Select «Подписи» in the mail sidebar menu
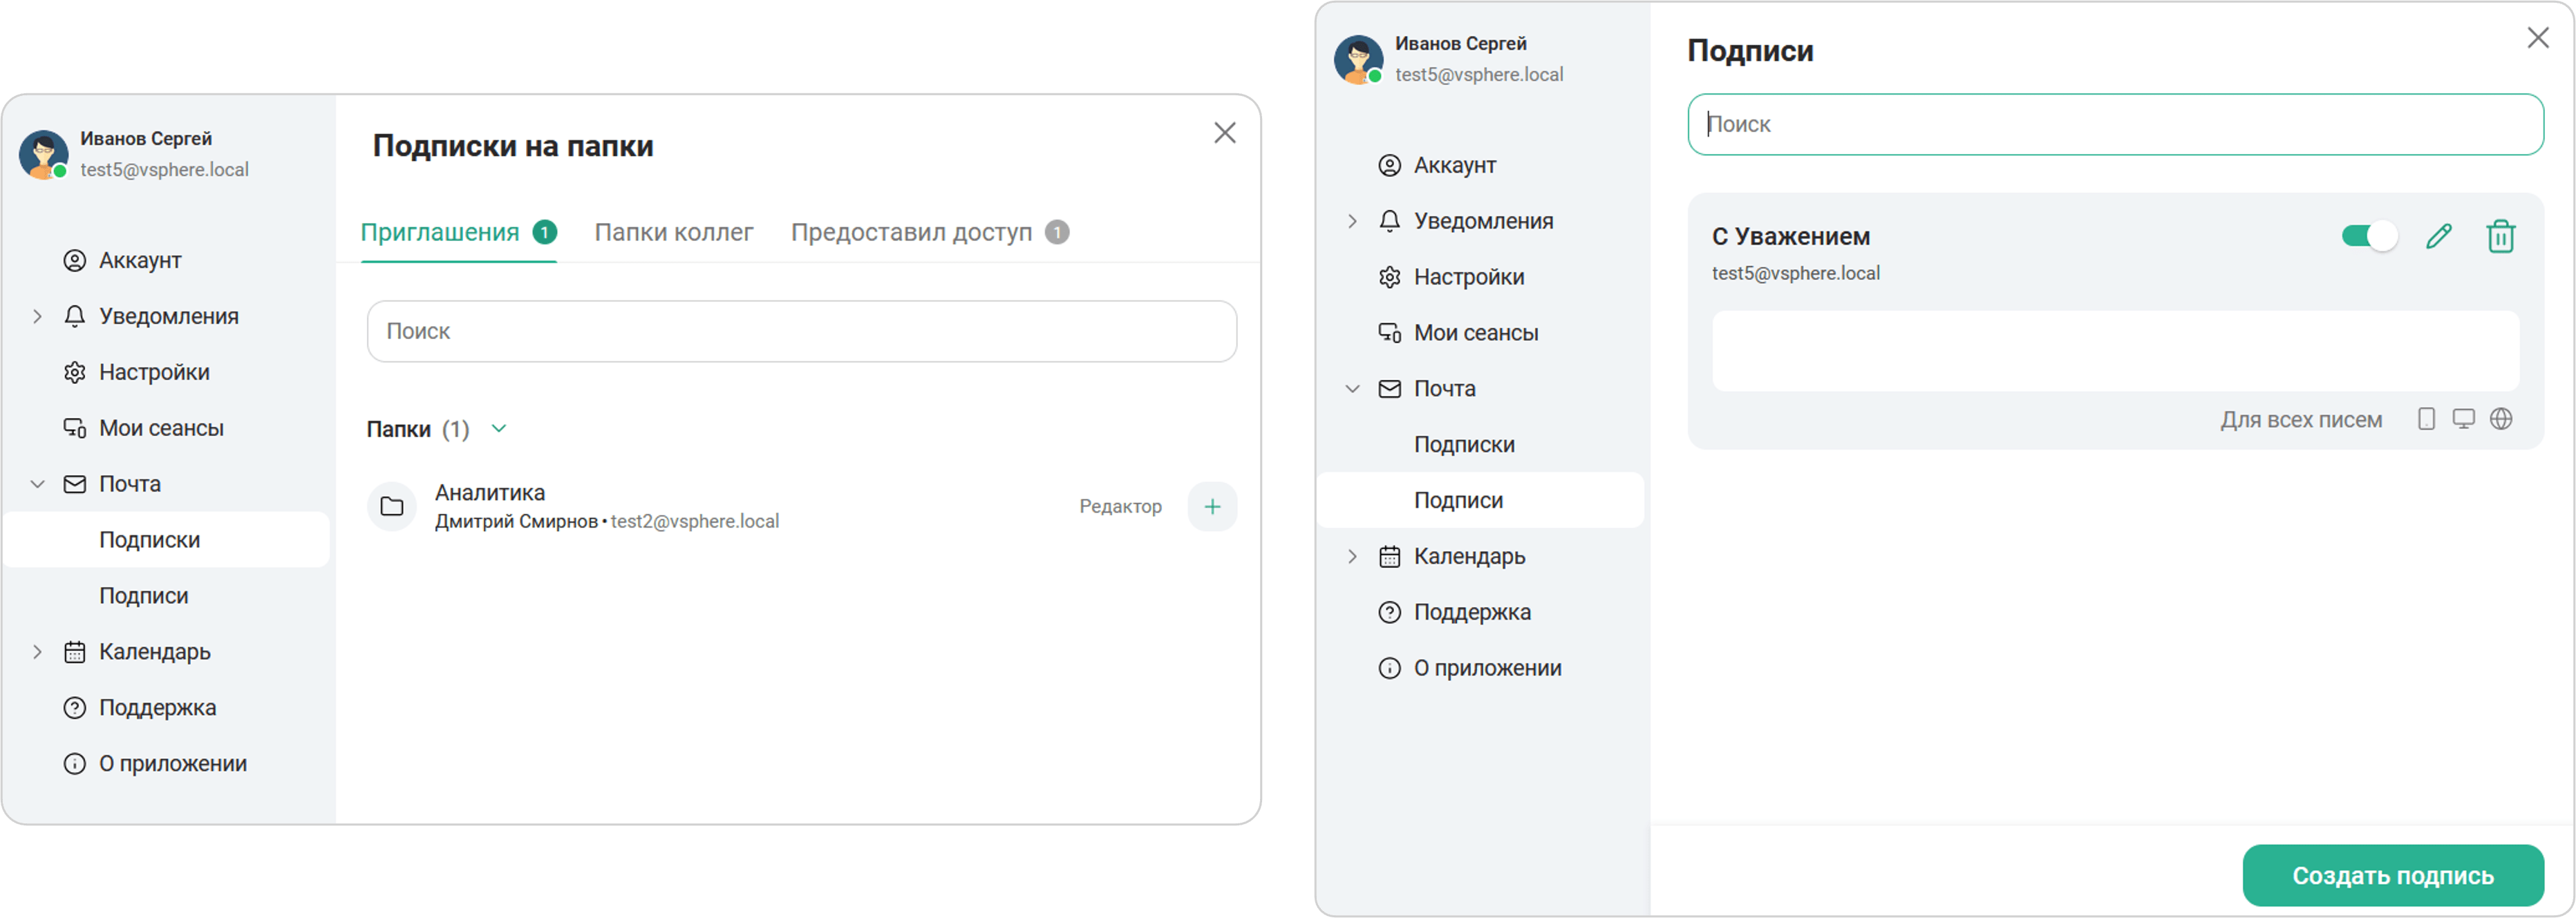Viewport: 2576px width, 918px height. (1458, 499)
